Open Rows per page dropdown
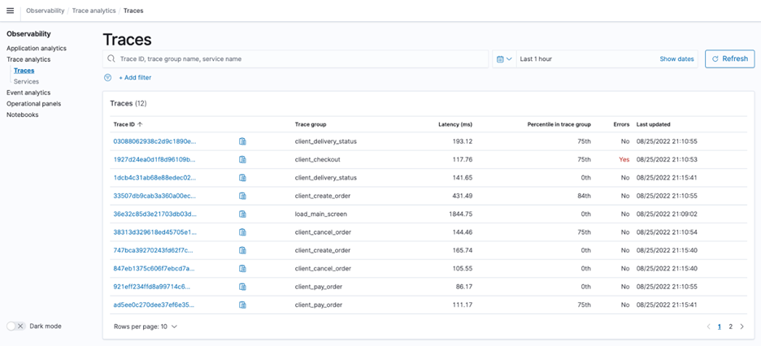 tap(146, 327)
